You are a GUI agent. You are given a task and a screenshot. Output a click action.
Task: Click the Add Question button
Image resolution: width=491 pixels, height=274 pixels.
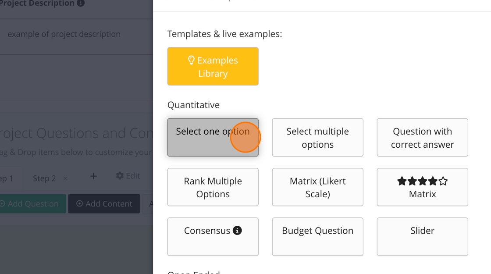[32, 204]
